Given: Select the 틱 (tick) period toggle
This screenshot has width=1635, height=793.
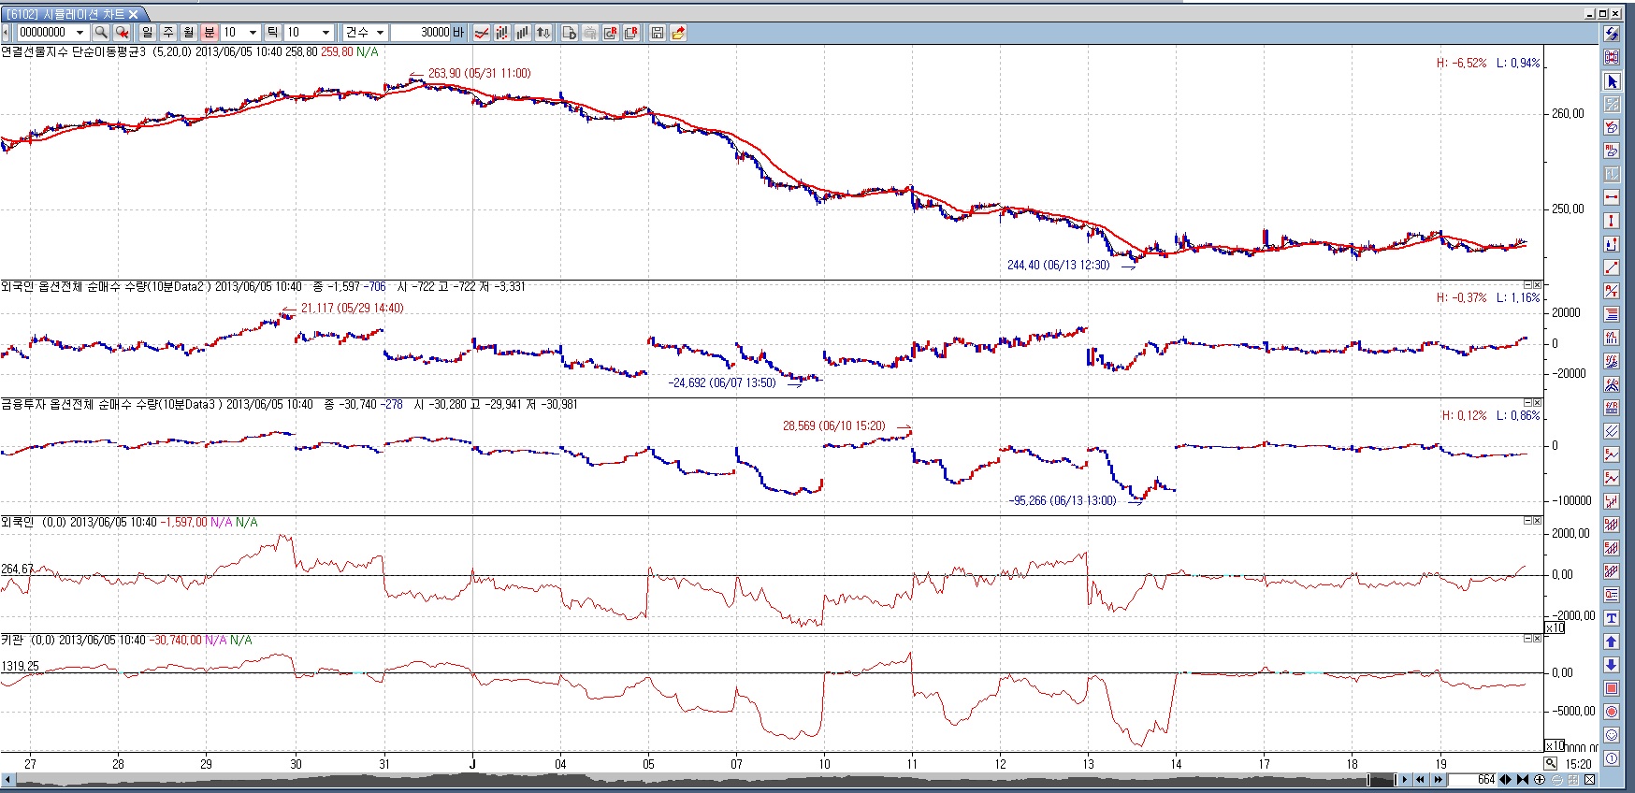Looking at the screenshot, I should (273, 33).
